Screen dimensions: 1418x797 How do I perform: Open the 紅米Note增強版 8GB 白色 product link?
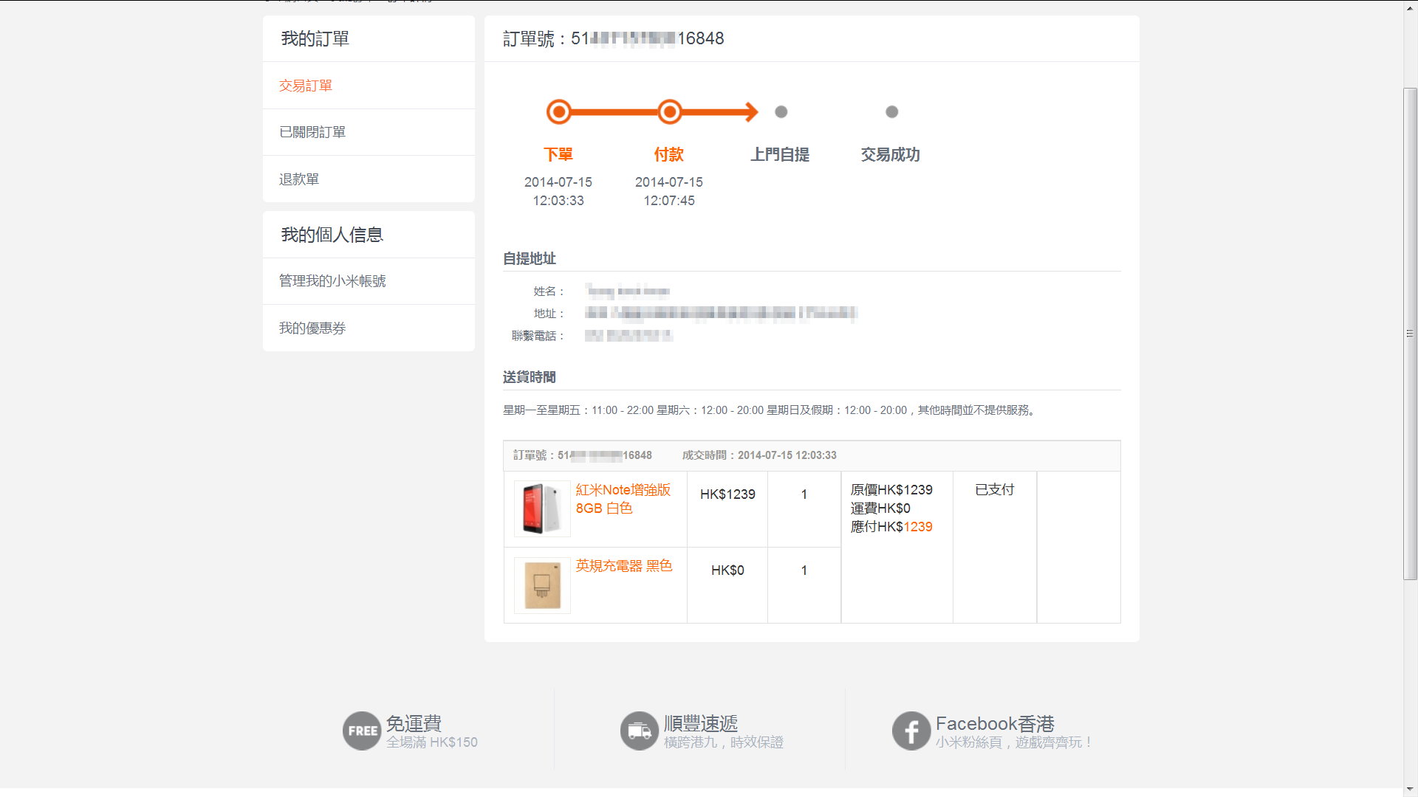(x=623, y=499)
